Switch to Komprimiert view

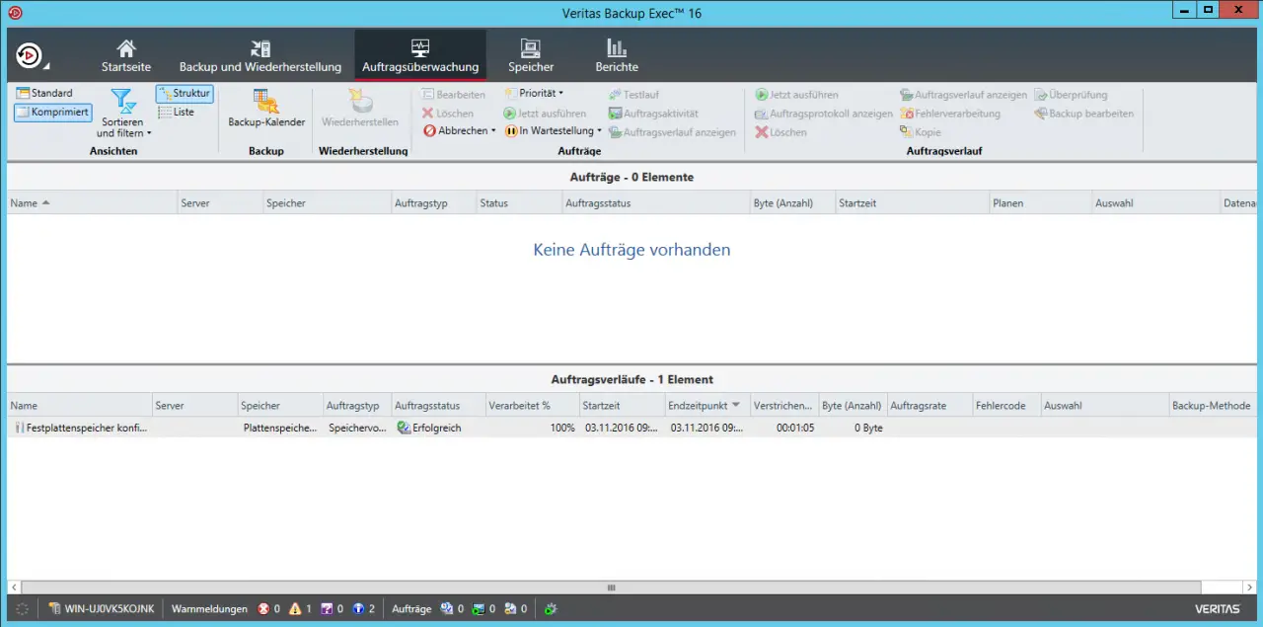pos(52,113)
